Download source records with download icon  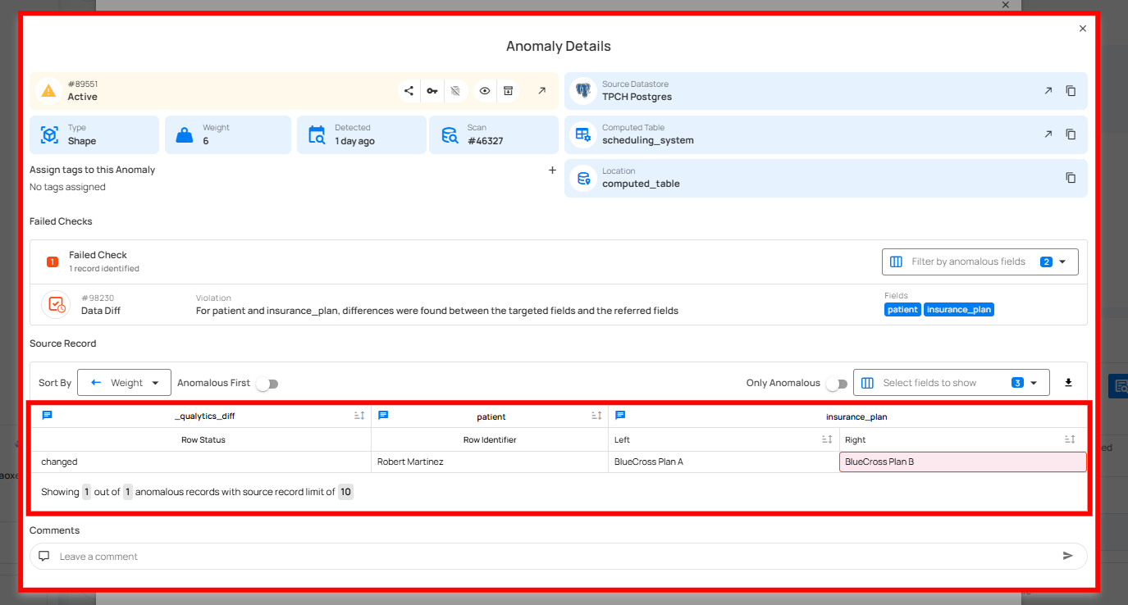tap(1068, 383)
